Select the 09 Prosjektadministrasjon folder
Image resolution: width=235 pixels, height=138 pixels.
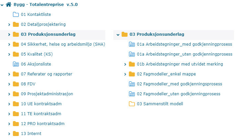(47, 94)
